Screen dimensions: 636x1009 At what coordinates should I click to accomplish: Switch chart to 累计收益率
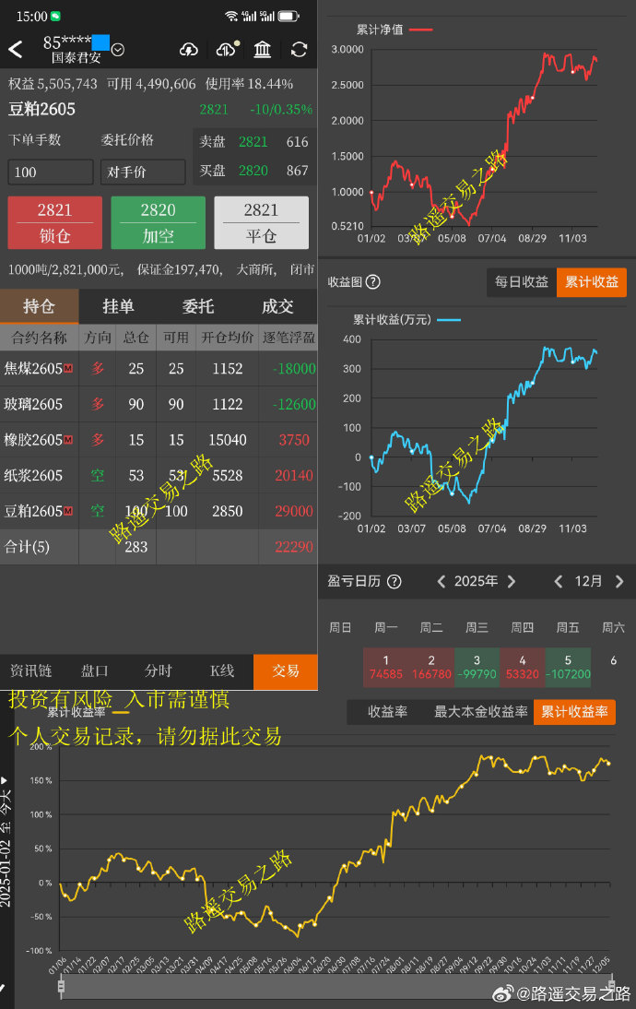574,712
